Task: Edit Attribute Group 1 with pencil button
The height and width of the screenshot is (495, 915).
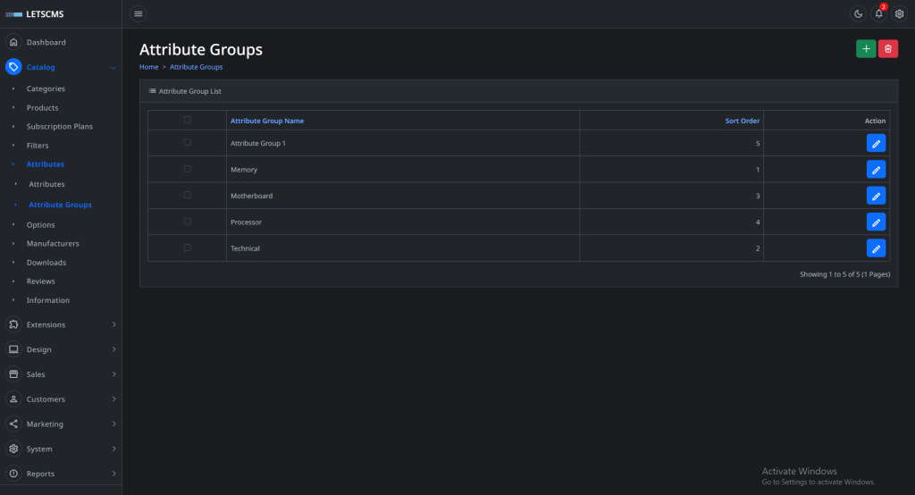Action: [876, 143]
